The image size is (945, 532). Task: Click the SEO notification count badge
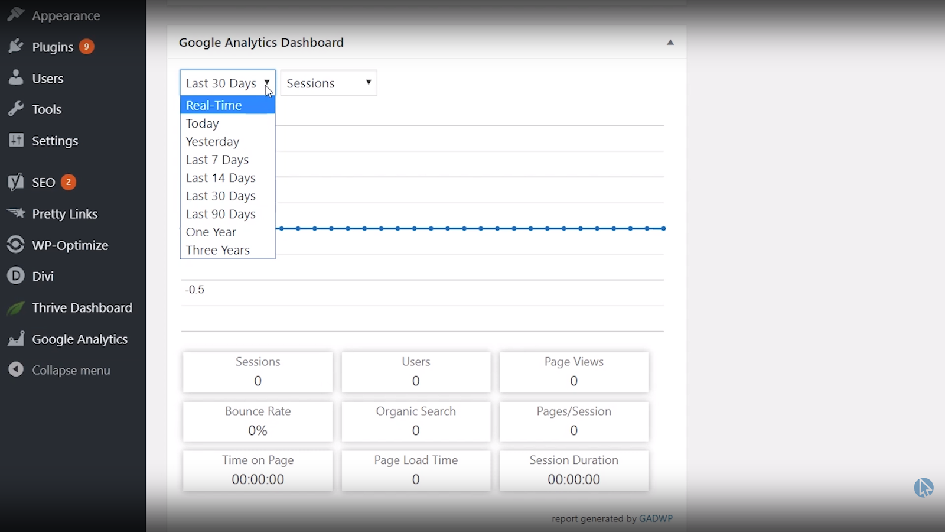69,182
